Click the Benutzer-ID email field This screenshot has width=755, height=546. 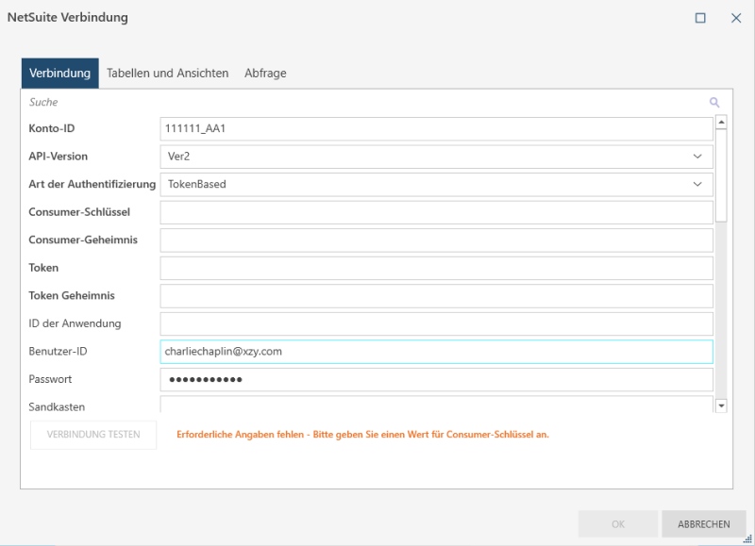436,352
